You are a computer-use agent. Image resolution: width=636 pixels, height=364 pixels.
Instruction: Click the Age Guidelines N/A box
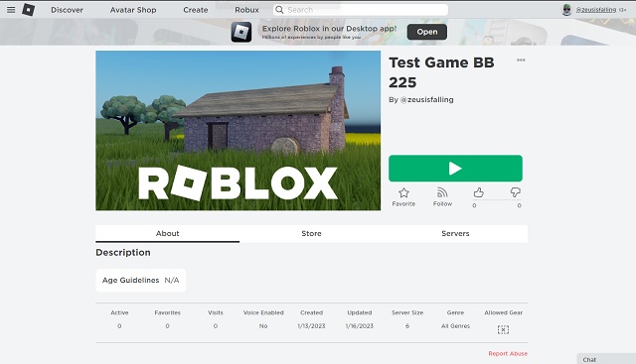[x=141, y=280]
